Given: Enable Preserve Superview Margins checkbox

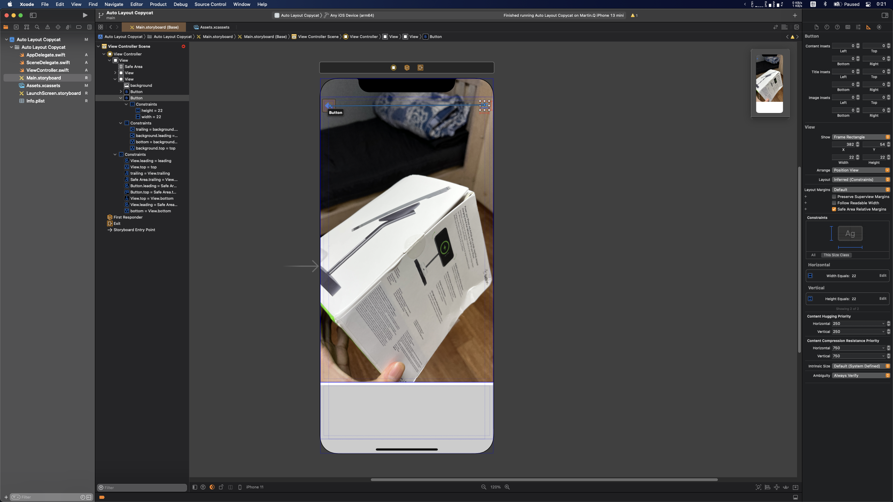Looking at the screenshot, I should [834, 197].
